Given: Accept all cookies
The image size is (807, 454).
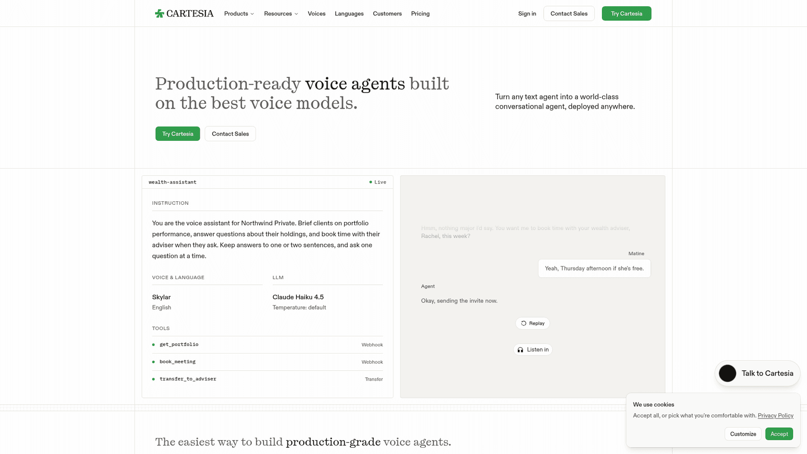Looking at the screenshot, I should 779,434.
